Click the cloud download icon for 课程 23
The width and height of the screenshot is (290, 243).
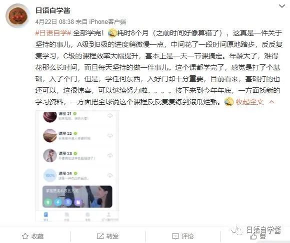point(110,155)
